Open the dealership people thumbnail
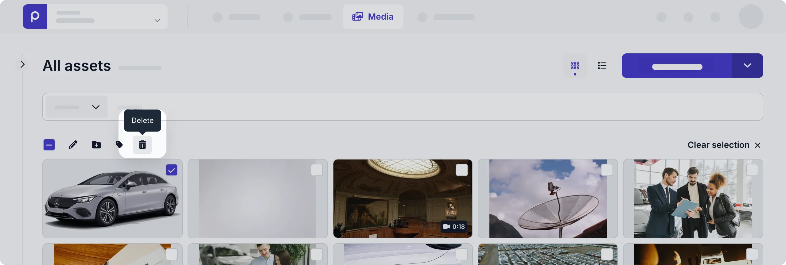786x265 pixels. click(693, 198)
